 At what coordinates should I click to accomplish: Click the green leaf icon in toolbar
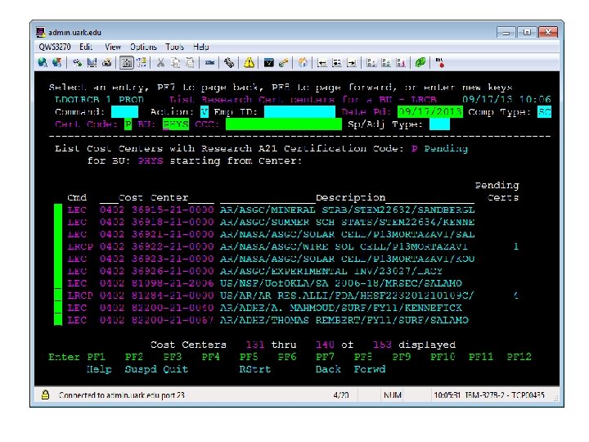[420, 61]
